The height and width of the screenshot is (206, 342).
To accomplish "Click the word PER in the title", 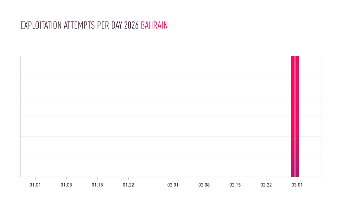I will (x=101, y=26).
